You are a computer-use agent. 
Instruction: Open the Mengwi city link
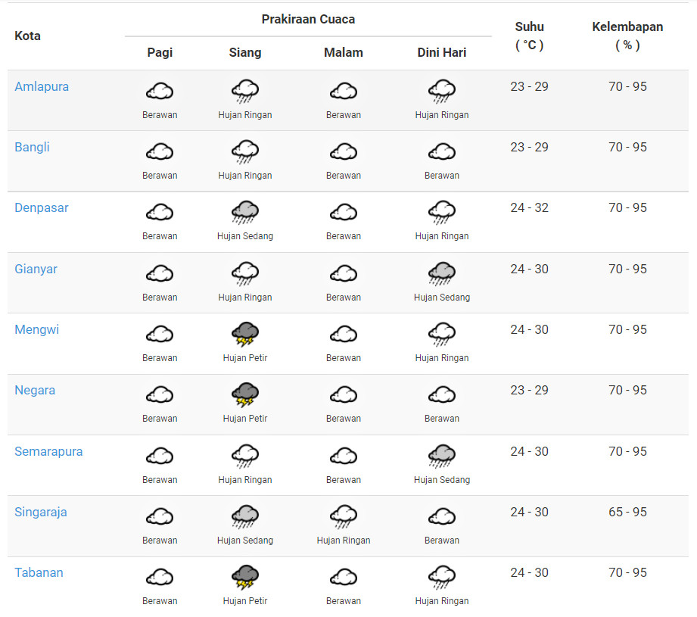pyautogui.click(x=36, y=329)
